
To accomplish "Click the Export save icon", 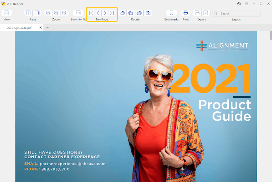I will coord(197,13).
